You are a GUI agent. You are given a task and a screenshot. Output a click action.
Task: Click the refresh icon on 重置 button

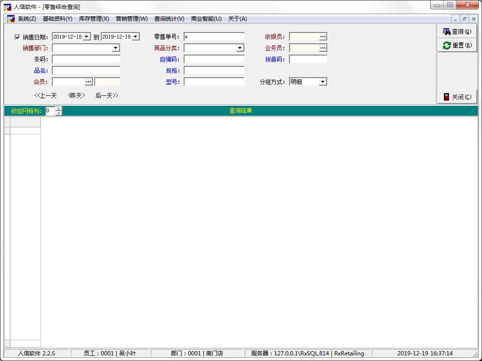coord(446,46)
